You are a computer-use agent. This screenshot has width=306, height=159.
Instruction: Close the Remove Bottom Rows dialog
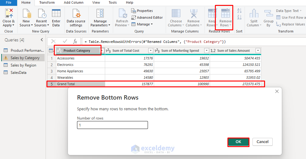(x=277, y=91)
